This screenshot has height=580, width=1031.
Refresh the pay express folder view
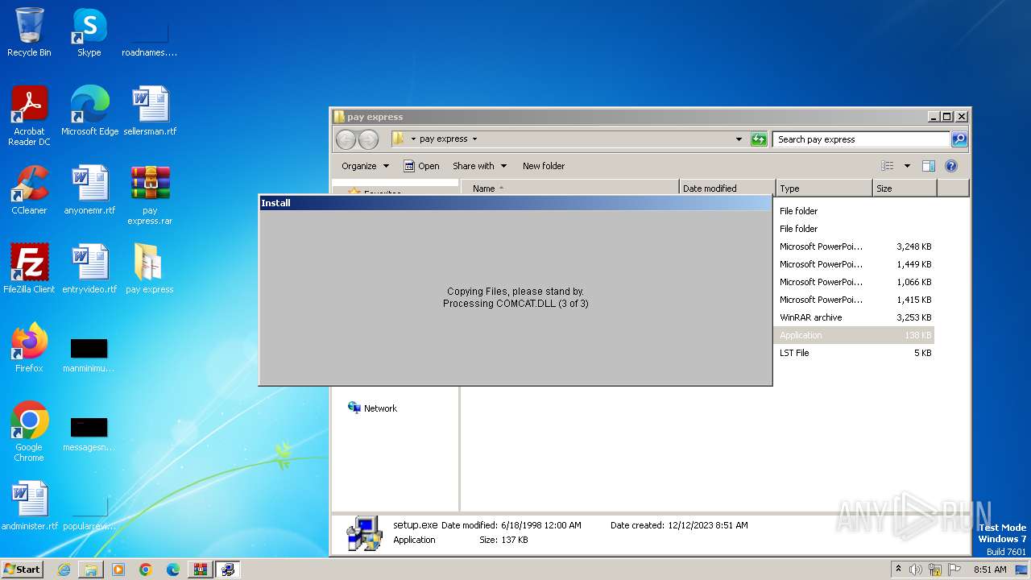[758, 139]
